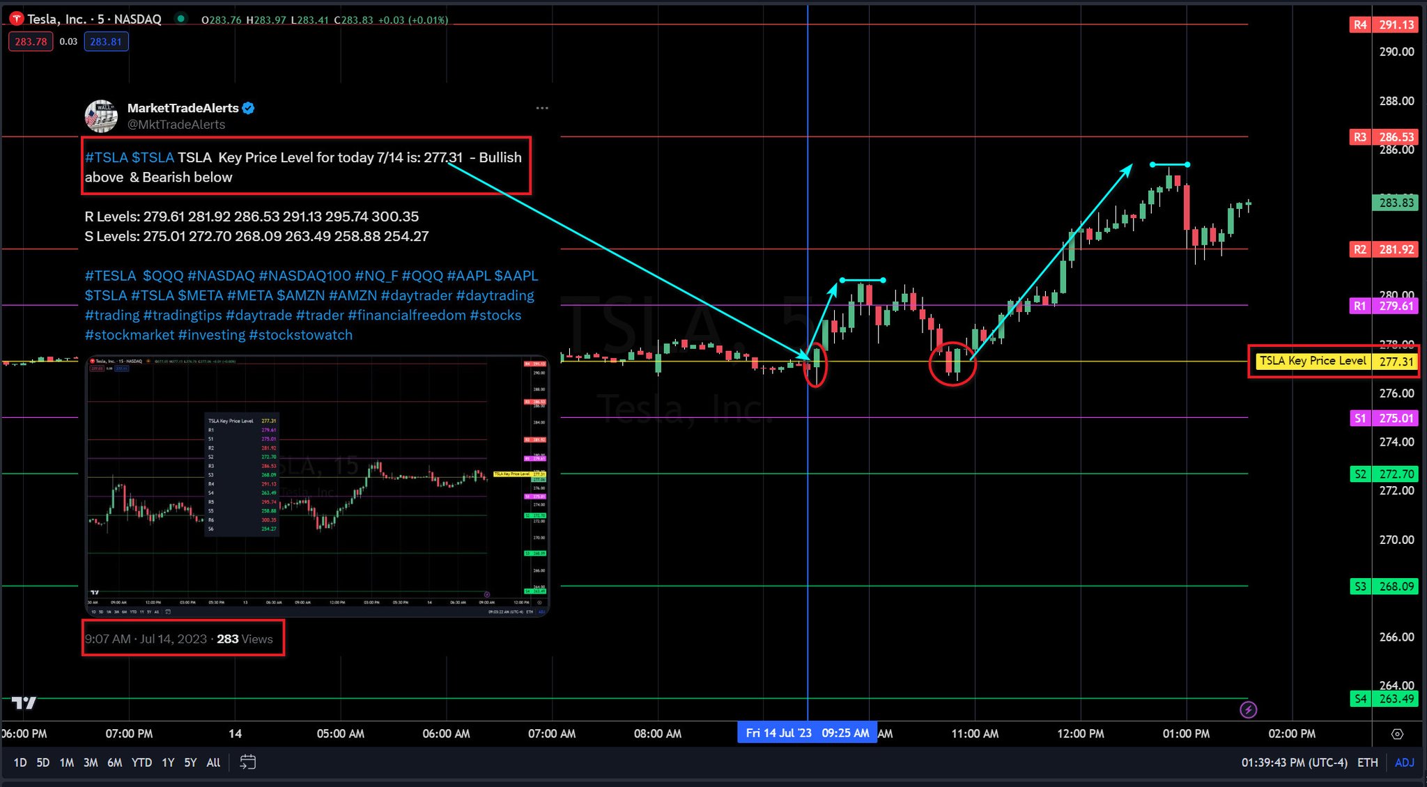Open the All range selector
Screen dimensions: 1427x787
click(x=213, y=762)
